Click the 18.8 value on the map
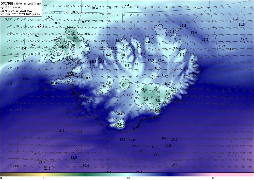Image resolution: width=254 pixels, height=180 pixels. pyautogui.click(x=61, y=131)
